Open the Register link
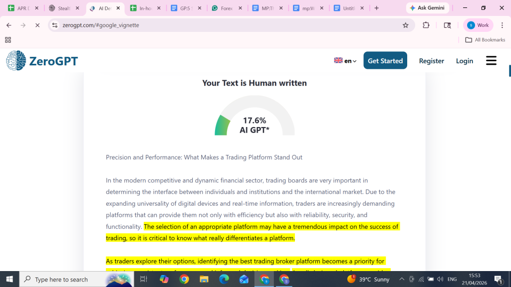This screenshot has height=287, width=511. coord(431,61)
